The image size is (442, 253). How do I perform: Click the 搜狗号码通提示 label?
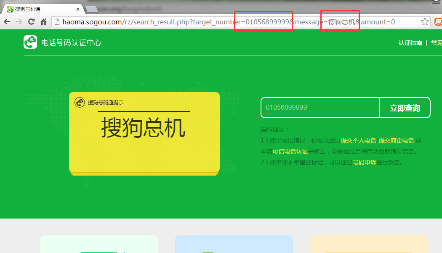(x=105, y=103)
